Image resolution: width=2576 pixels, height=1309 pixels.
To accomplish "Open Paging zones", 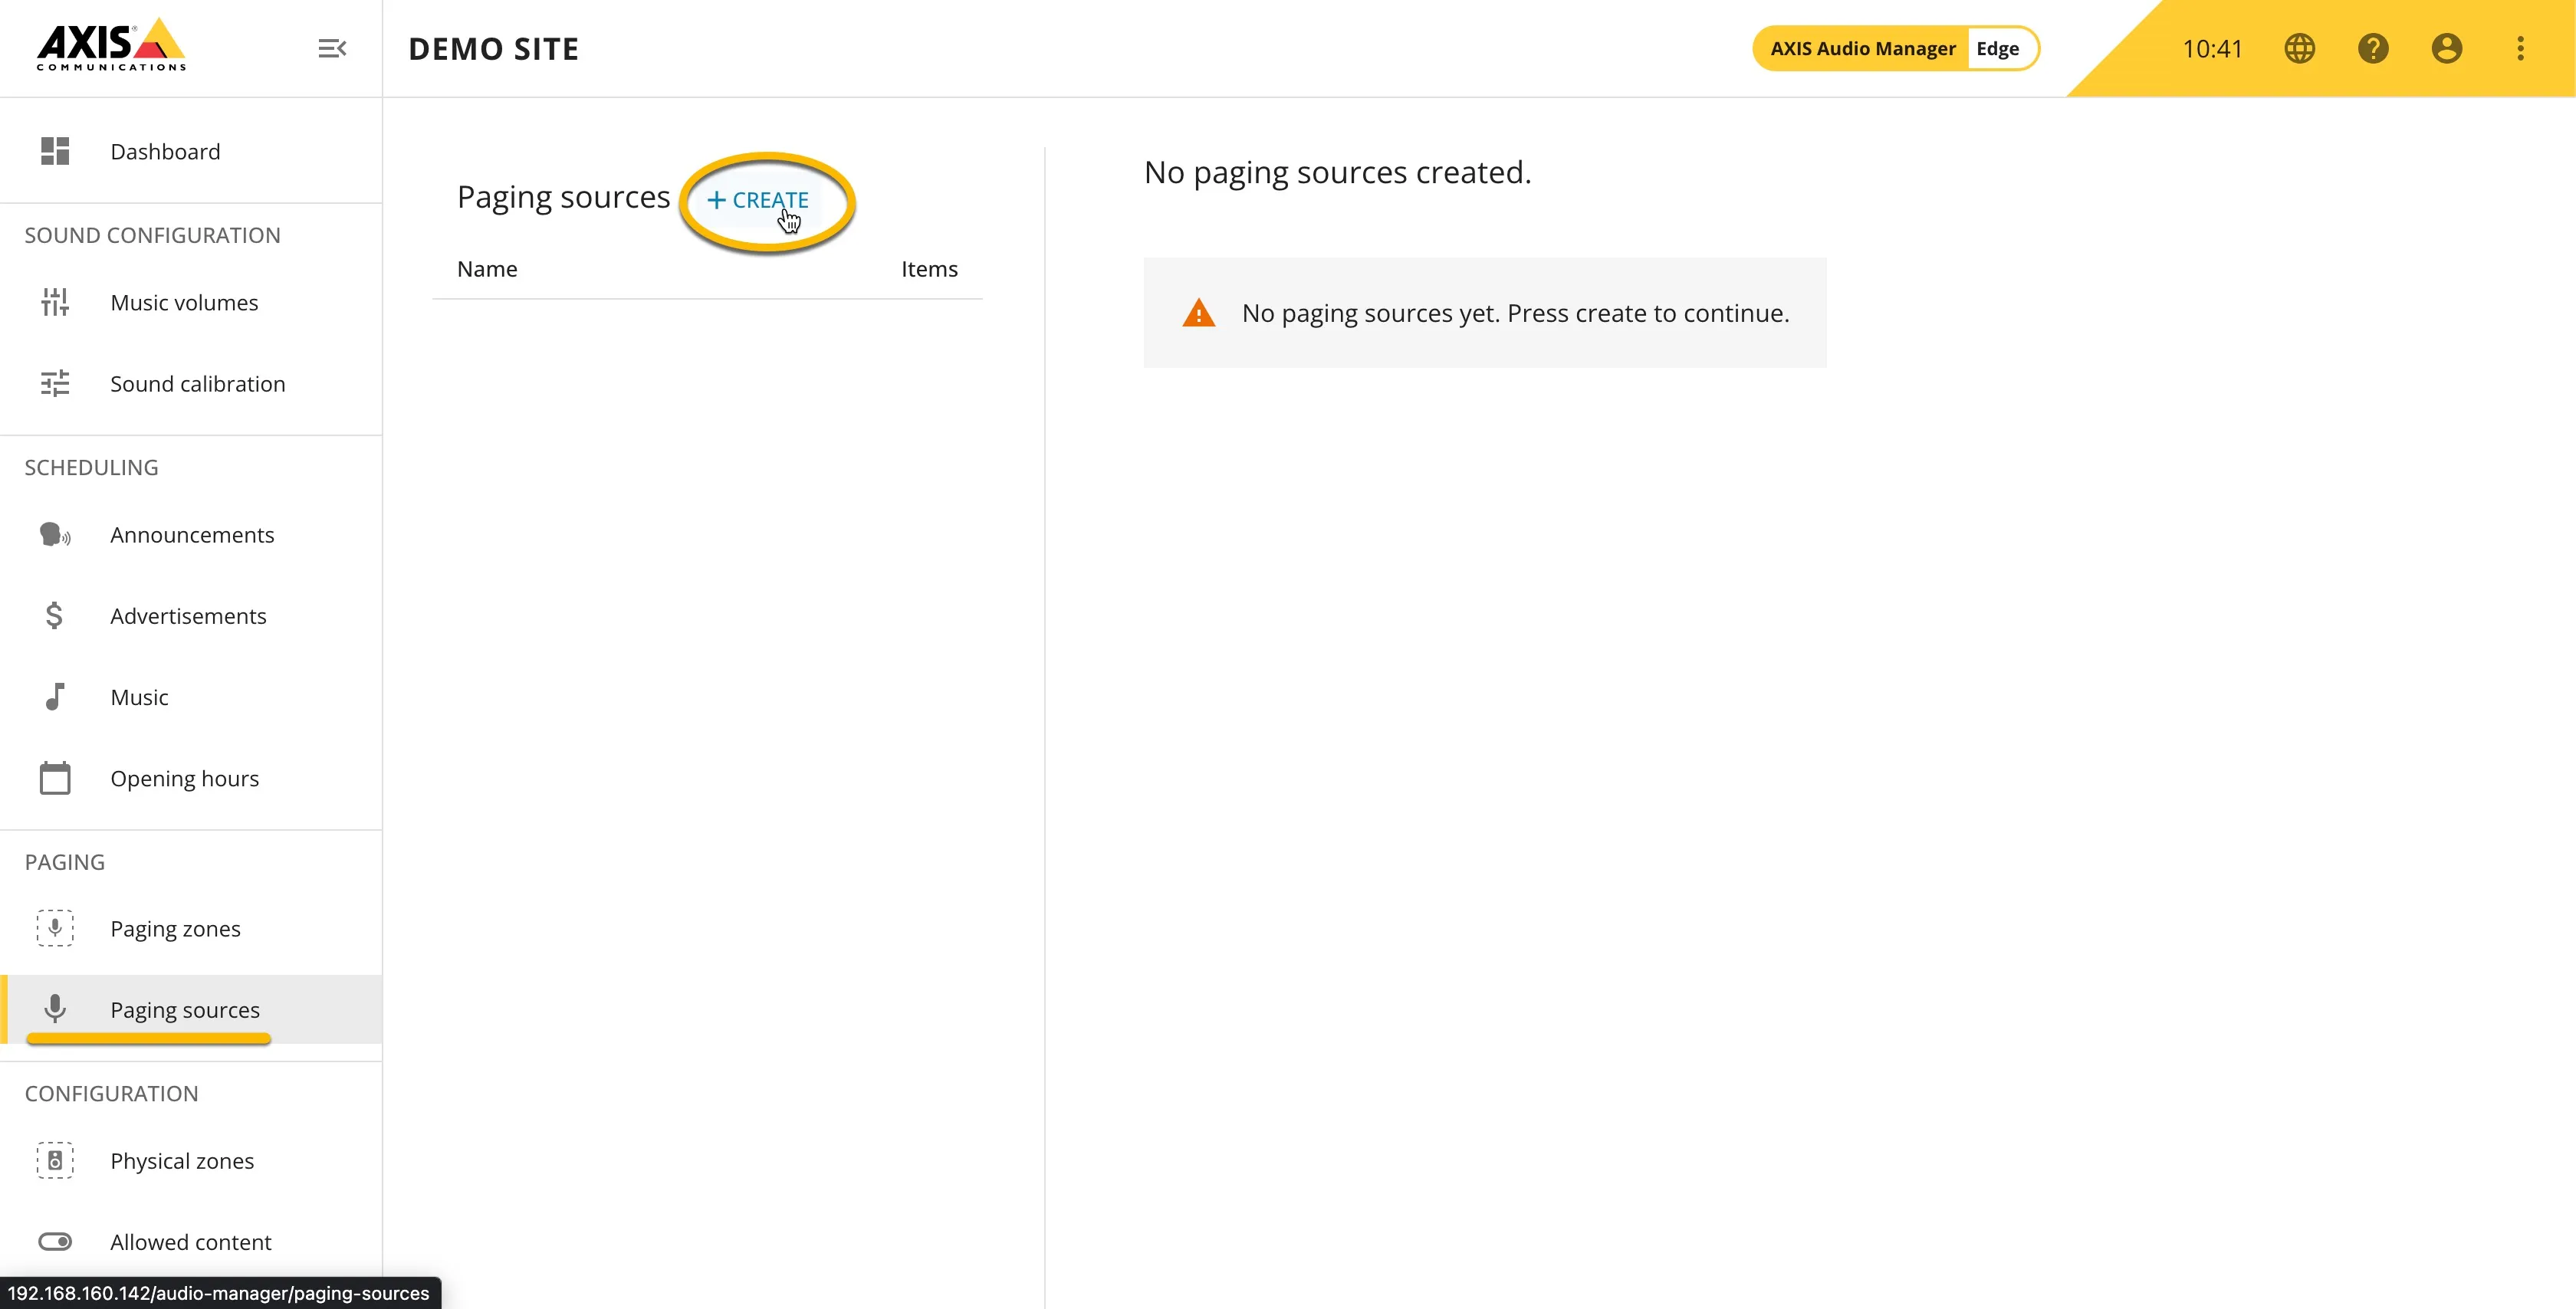I will (x=191, y=928).
